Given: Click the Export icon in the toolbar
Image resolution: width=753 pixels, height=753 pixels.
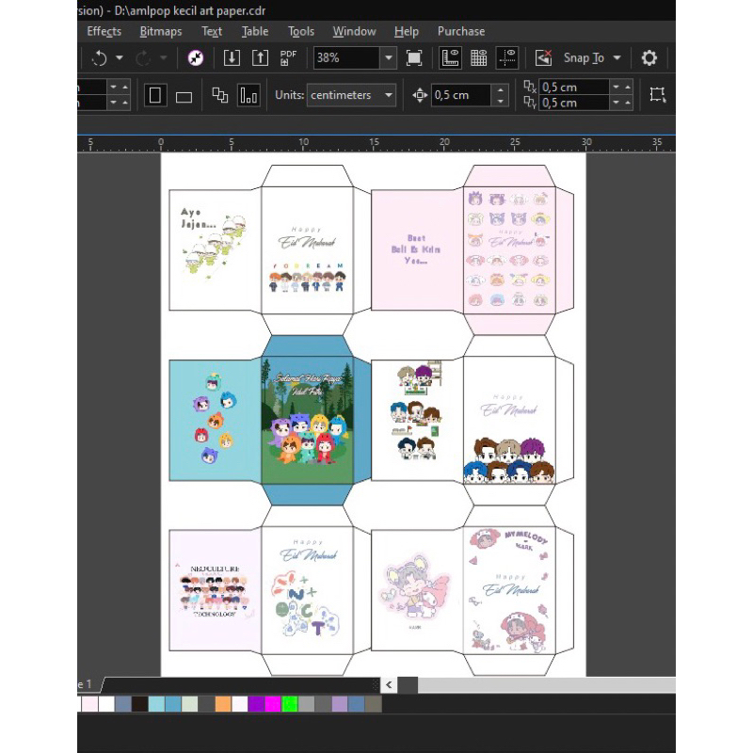Looking at the screenshot, I should [x=260, y=58].
